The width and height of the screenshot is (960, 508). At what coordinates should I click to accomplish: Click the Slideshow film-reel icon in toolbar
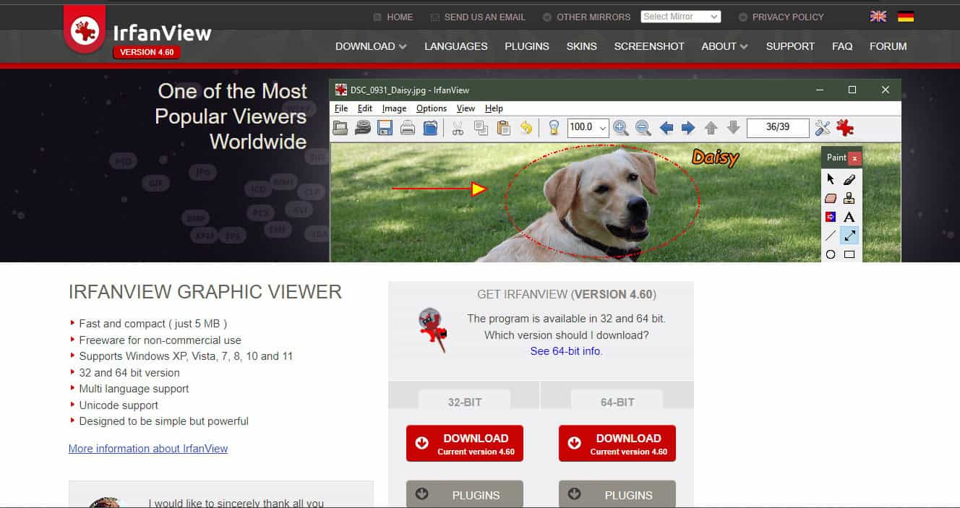click(363, 128)
